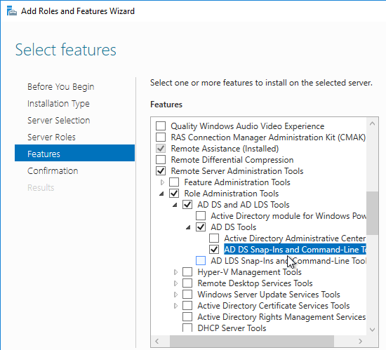Viewport: 386px width, 350px height.
Task: Select Remote Differential Compression label
Action: (x=232, y=160)
